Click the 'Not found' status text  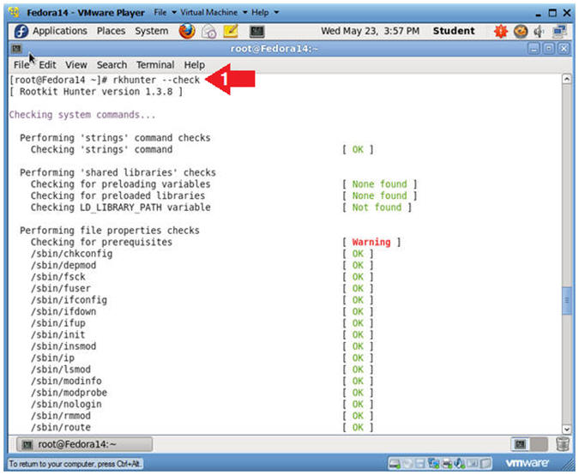point(377,207)
